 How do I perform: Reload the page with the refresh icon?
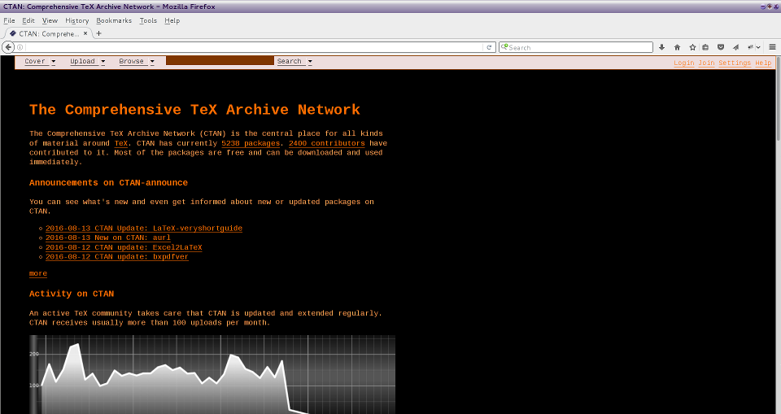point(489,47)
